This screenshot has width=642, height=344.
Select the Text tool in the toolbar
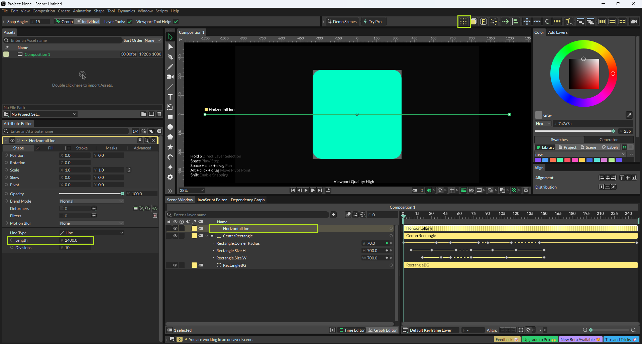point(170,97)
